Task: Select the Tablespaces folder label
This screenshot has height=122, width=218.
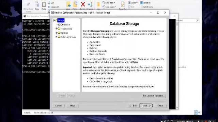Action: pyautogui.click(x=66, y=29)
